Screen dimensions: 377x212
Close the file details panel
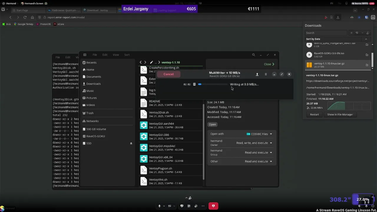pos(269,64)
